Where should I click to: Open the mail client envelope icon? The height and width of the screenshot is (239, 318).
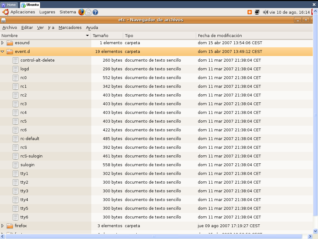click(89, 12)
